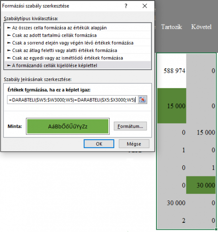The height and width of the screenshot is (232, 218).
Task: Select 'Csak az adott tartalmú cellák formázása'
Action: pos(77,35)
